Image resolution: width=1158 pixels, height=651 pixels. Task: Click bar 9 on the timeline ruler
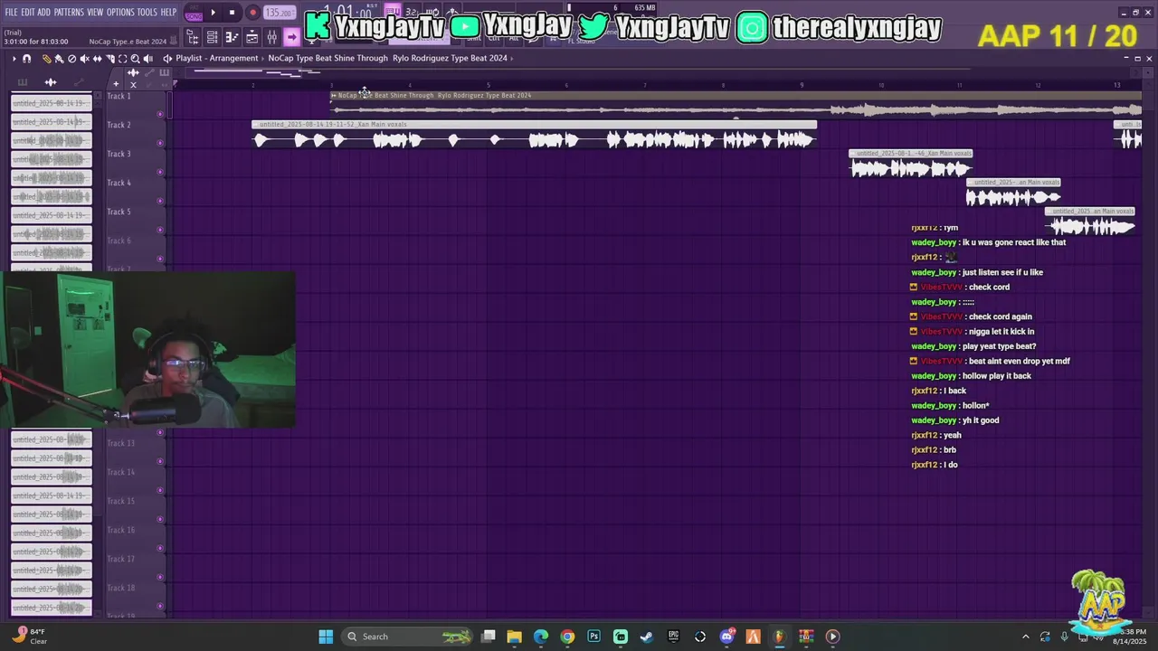[x=802, y=85]
